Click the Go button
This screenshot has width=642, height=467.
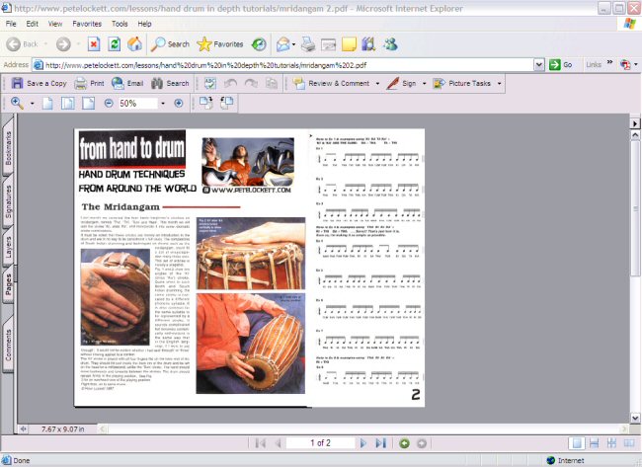561,65
